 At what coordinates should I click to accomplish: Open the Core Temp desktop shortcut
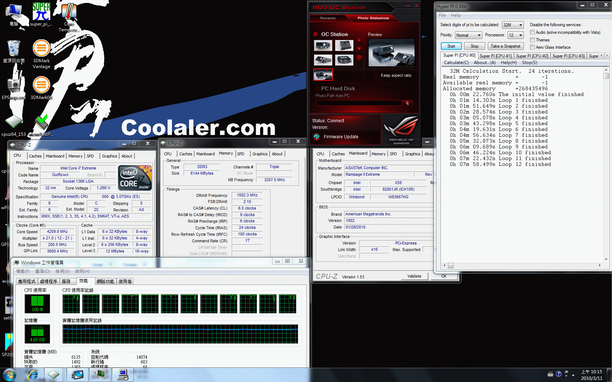click(x=69, y=17)
